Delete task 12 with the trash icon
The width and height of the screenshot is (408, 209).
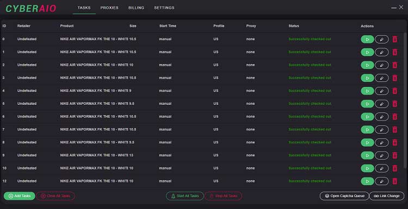[x=395, y=181]
